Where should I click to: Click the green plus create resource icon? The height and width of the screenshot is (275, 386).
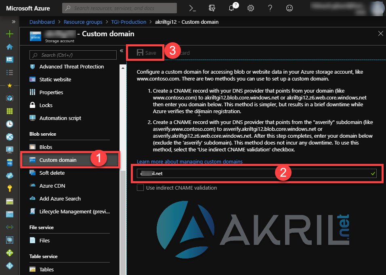pos(10,34)
